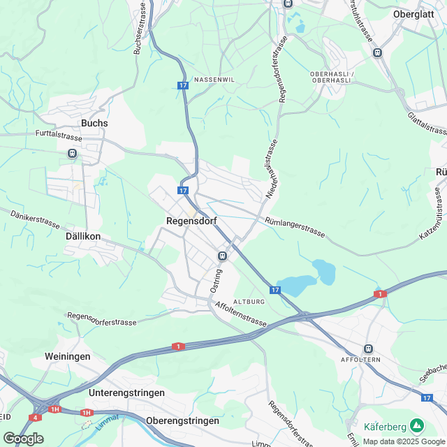Click the Buchs train station icon
The height and width of the screenshot is (447, 447).
pos(72,154)
